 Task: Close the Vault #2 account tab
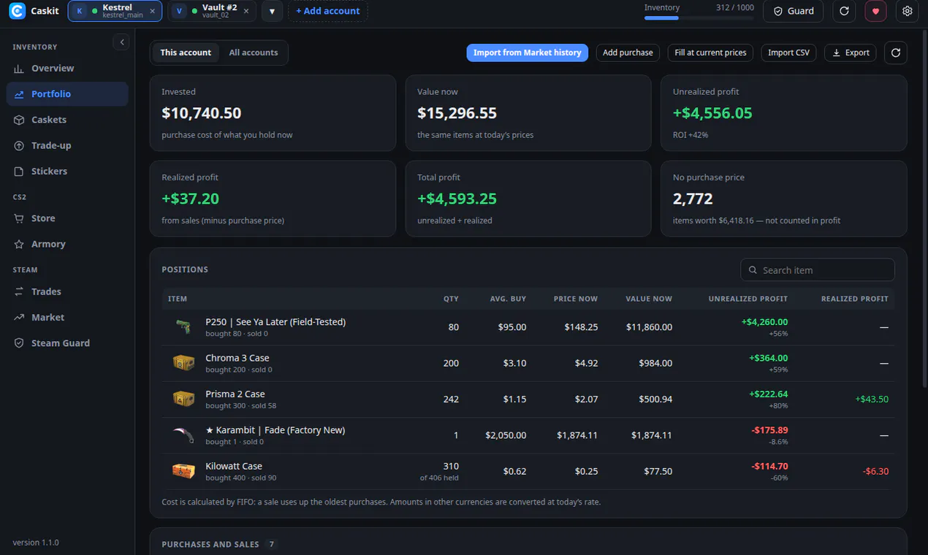pyautogui.click(x=246, y=11)
